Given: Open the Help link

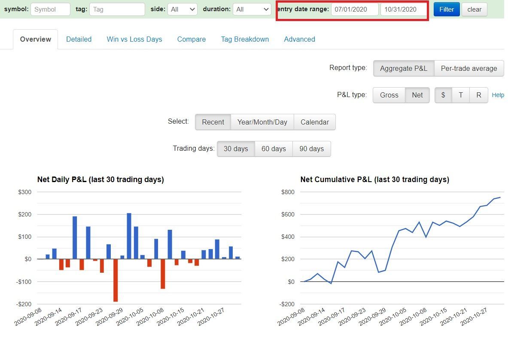Looking at the screenshot, I should (x=498, y=95).
